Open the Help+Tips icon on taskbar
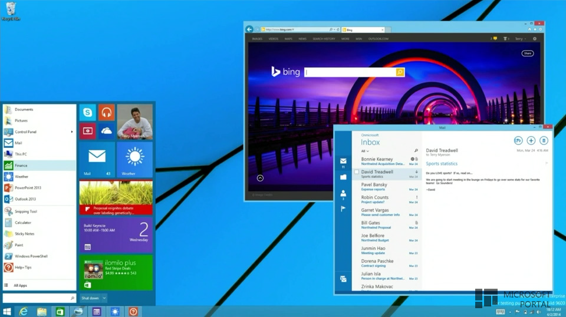This screenshot has height=317, width=566. (x=133, y=312)
